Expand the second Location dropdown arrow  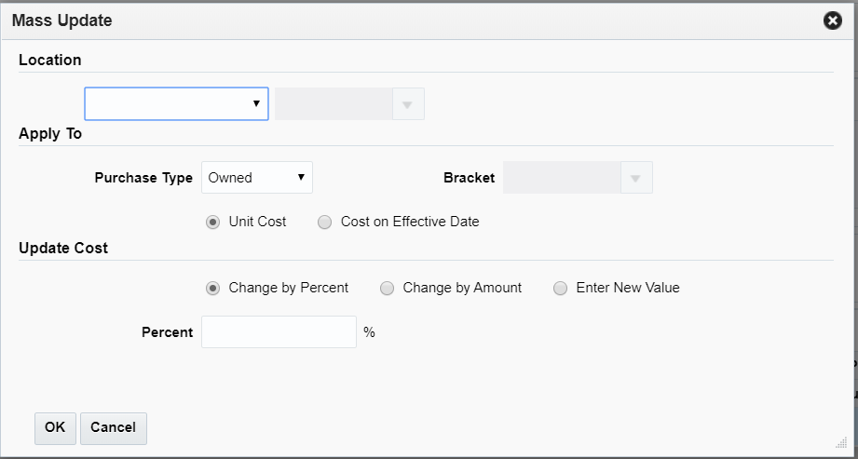coord(407,104)
